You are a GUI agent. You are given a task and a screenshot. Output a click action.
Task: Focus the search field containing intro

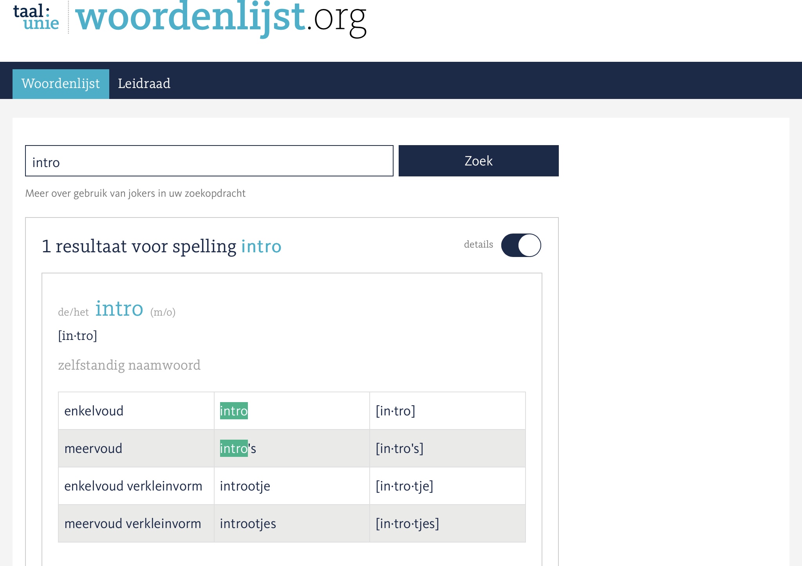(x=209, y=161)
